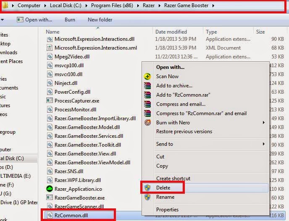
Task: Choose Cut from context menu
Action: click(x=160, y=157)
